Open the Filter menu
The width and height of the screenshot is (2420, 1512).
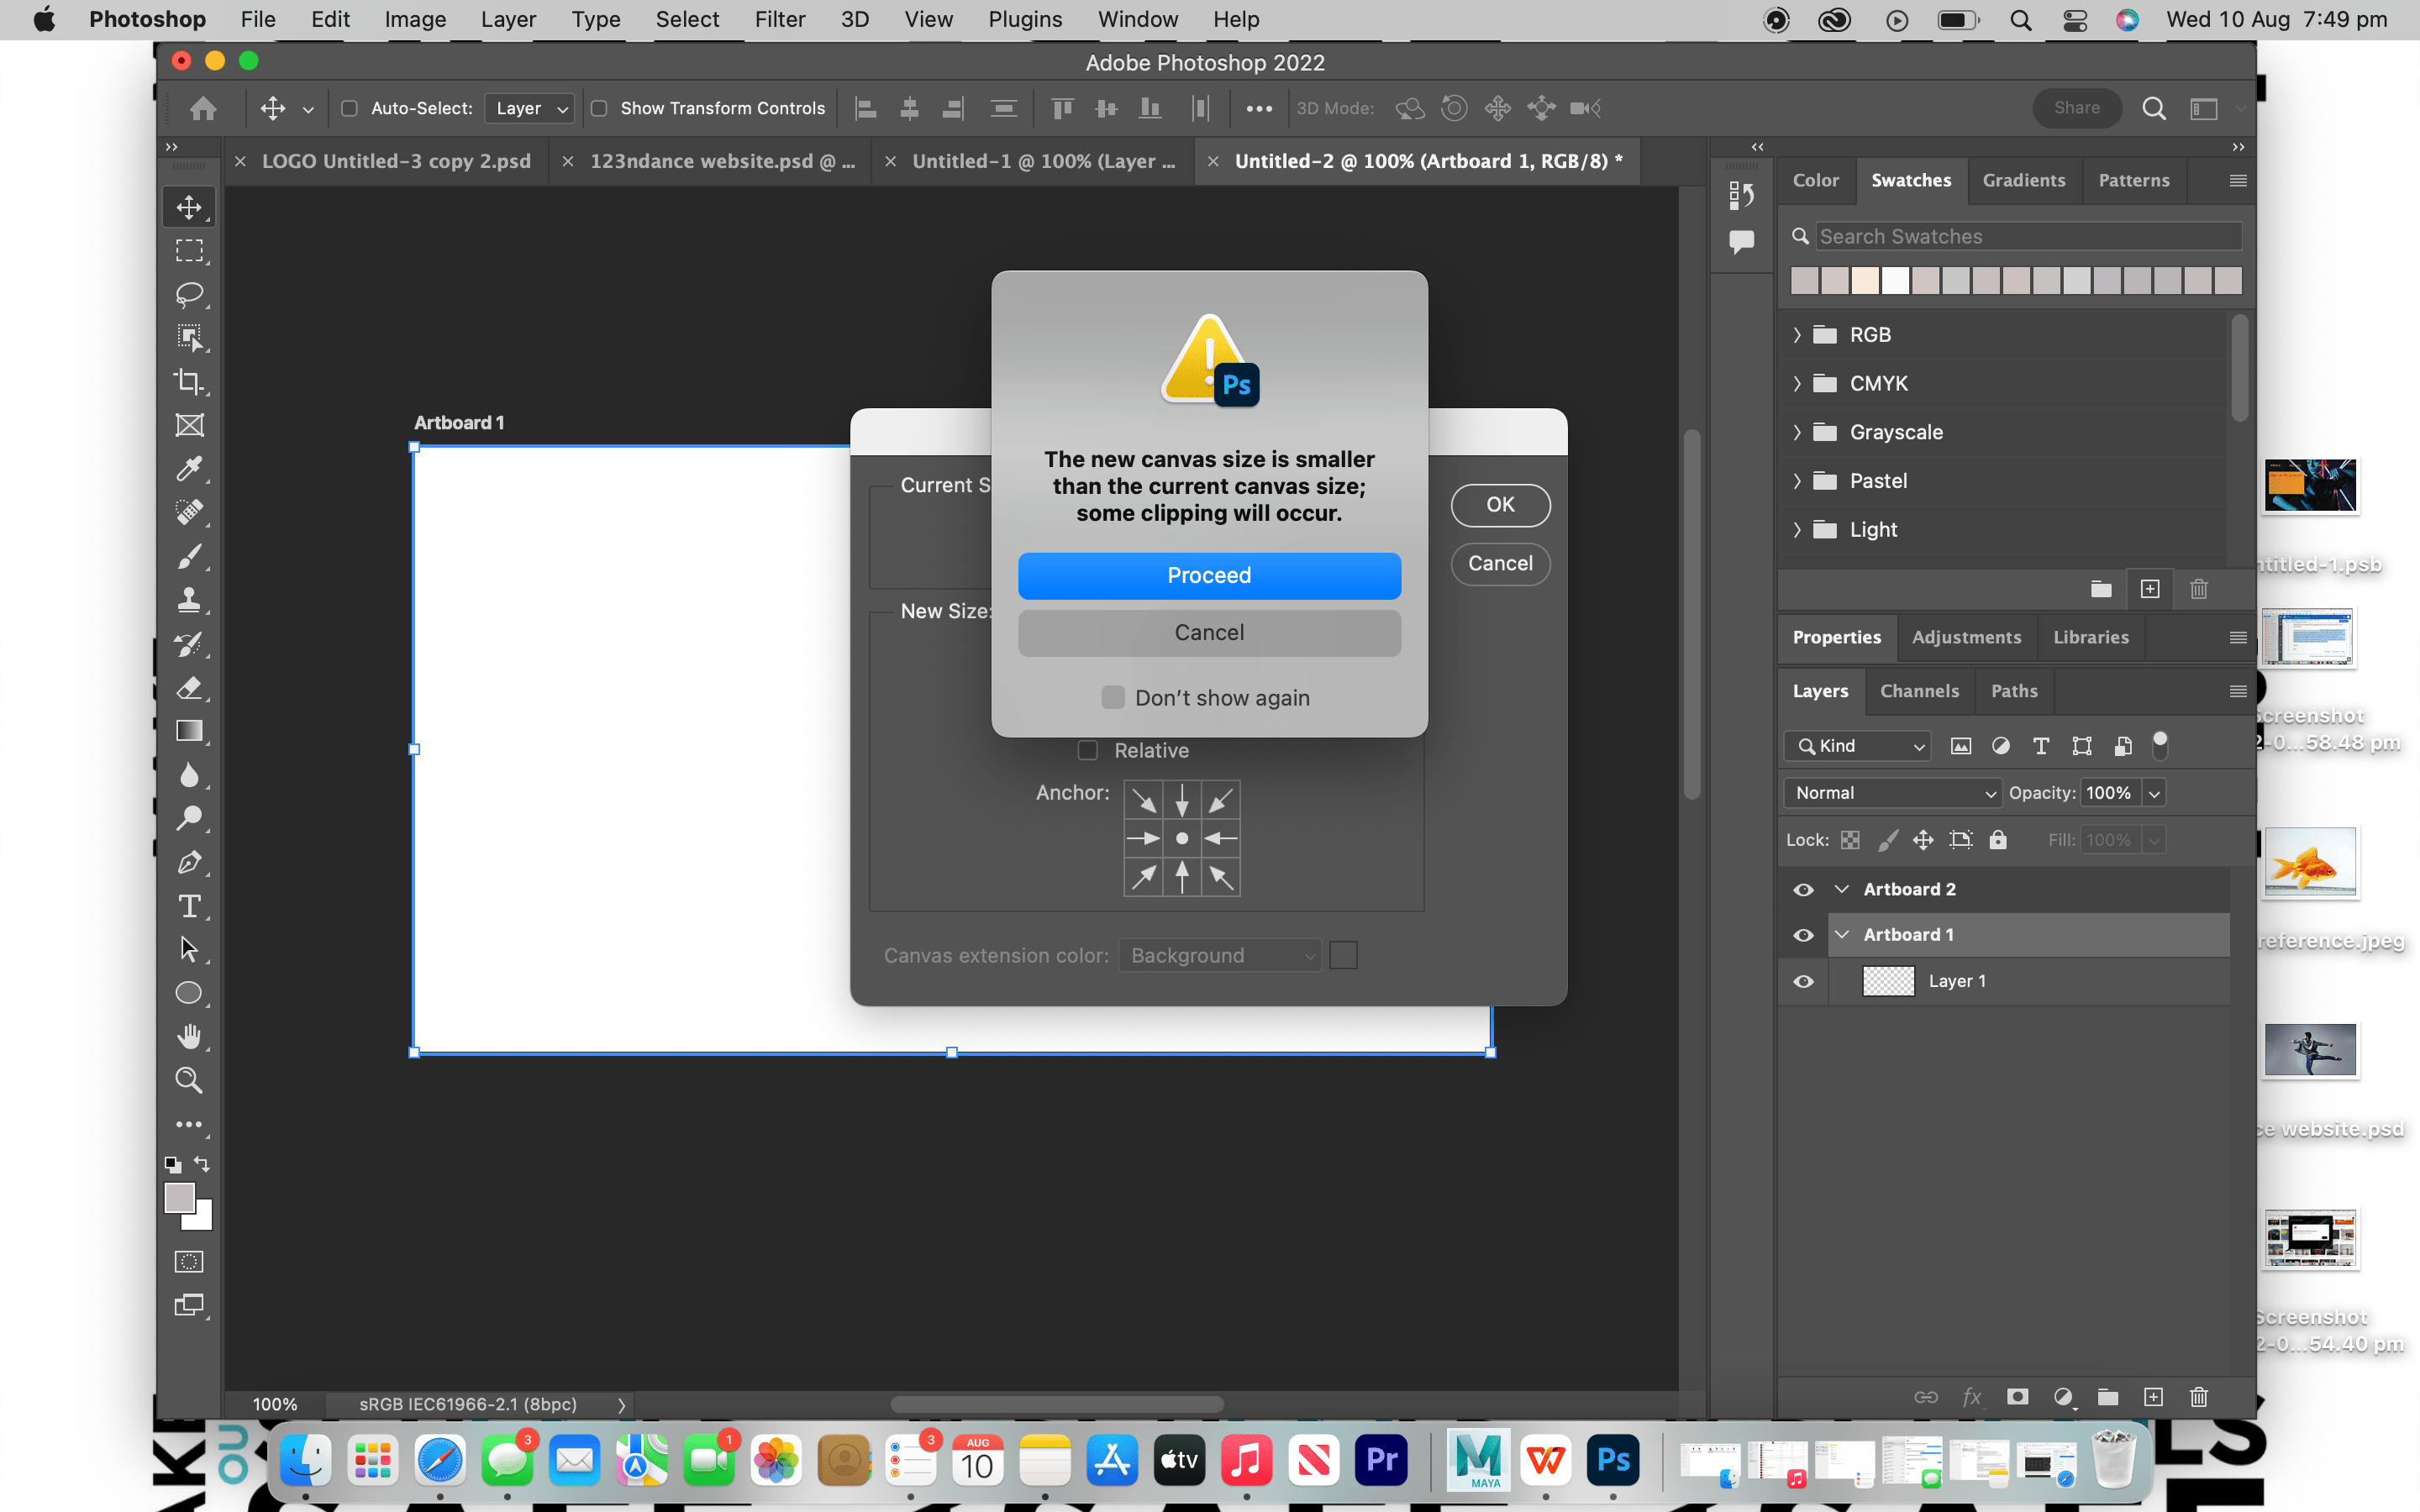tap(779, 19)
